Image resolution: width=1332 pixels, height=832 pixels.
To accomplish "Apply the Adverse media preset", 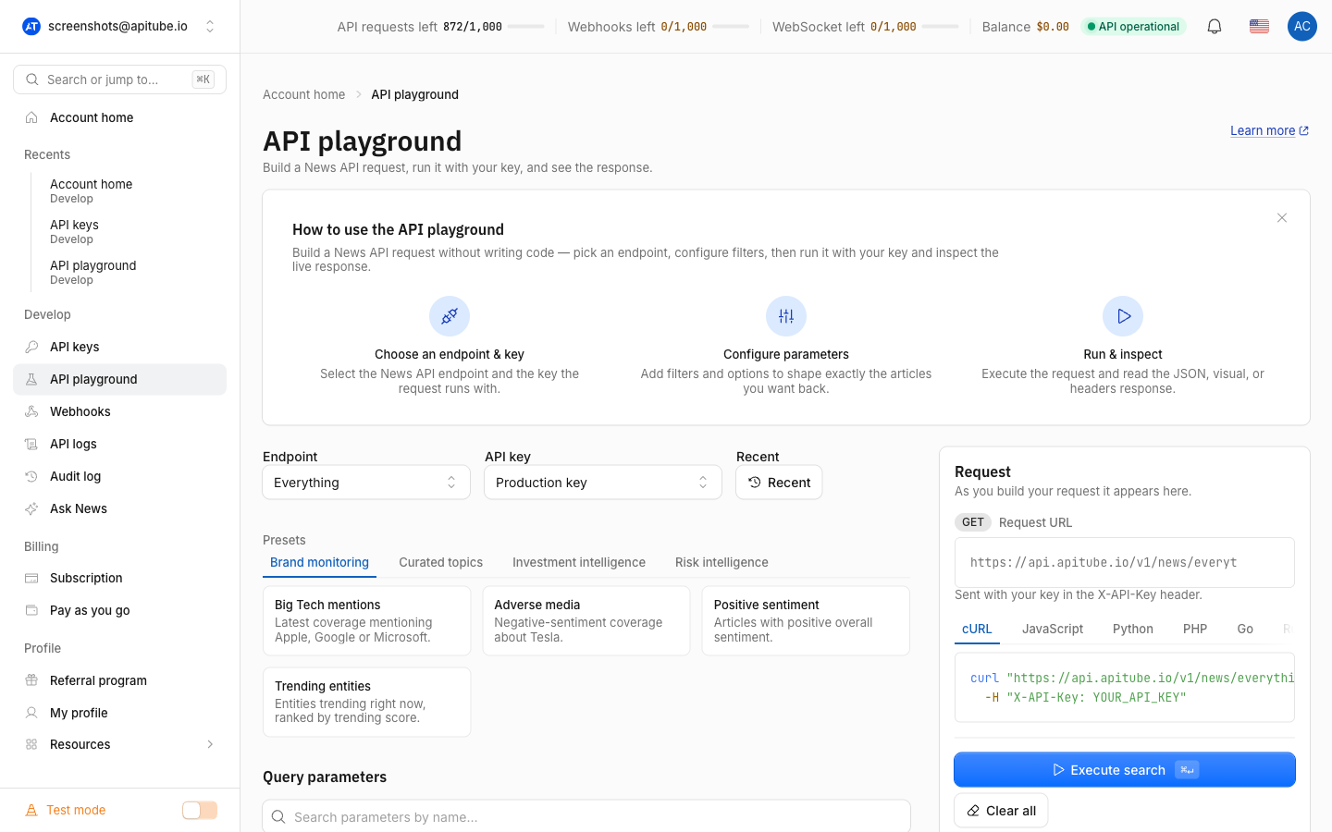I will point(586,621).
